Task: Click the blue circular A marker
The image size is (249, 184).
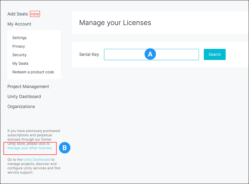Action: click(x=150, y=54)
